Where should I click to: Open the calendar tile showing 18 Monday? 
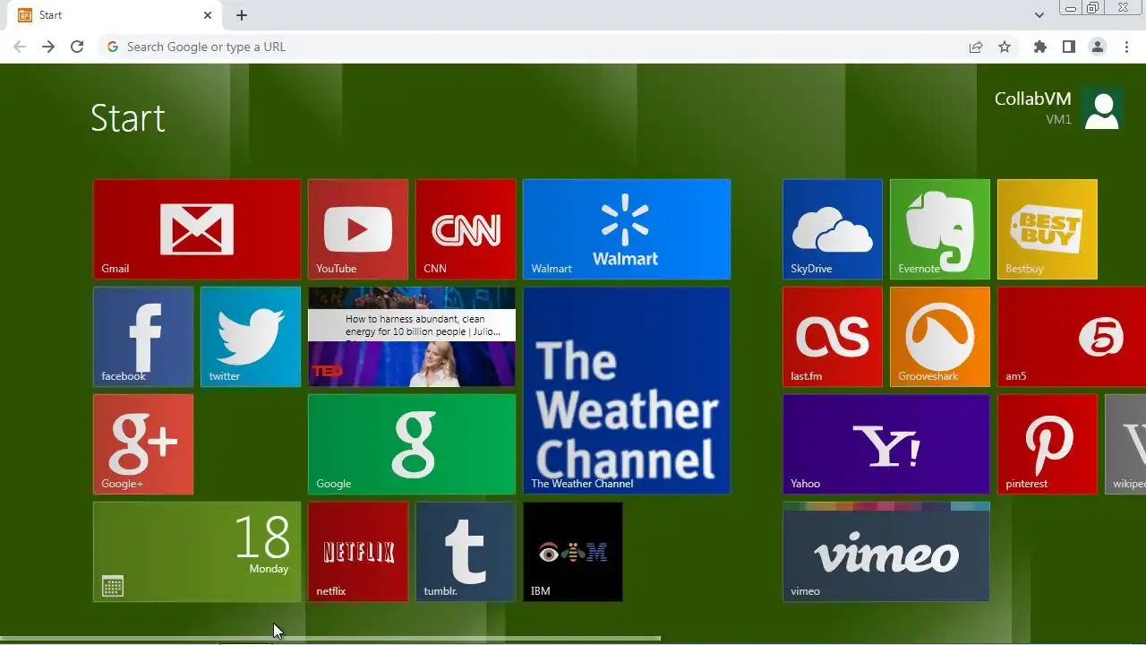pos(197,552)
